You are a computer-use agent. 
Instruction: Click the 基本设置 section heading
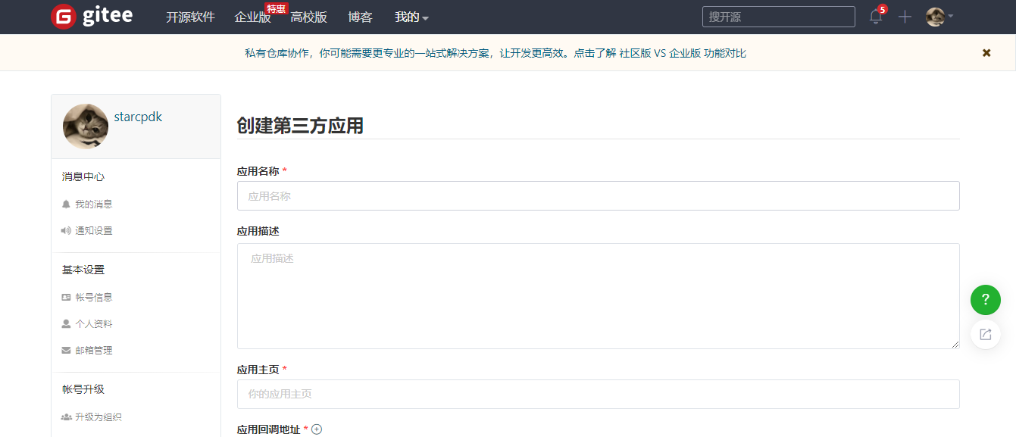click(83, 270)
